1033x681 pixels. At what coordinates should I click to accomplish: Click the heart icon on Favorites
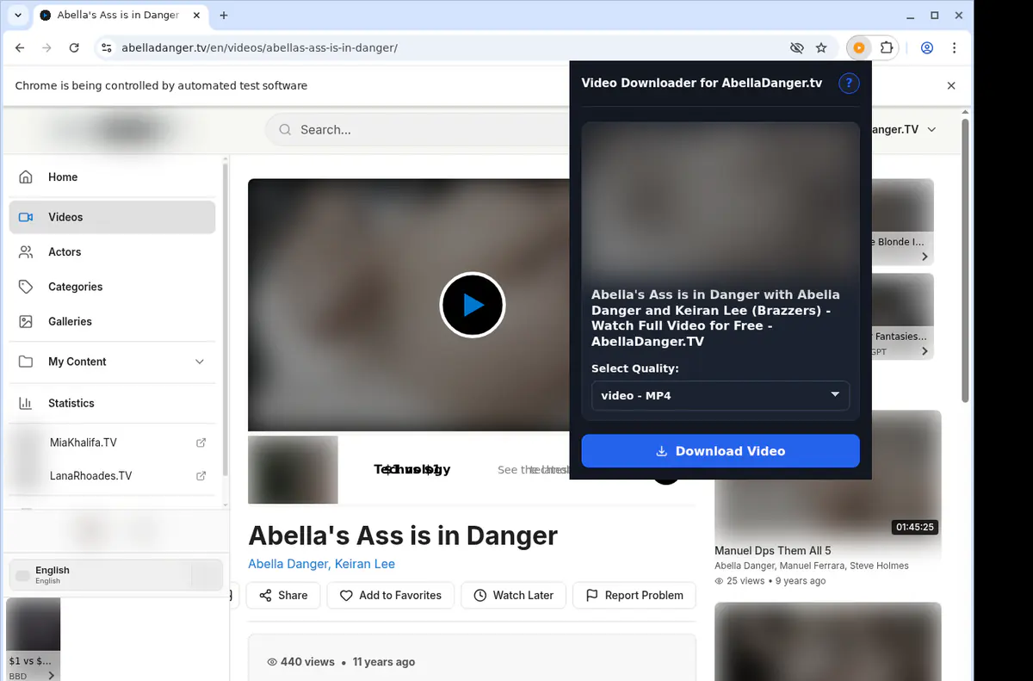[346, 596]
